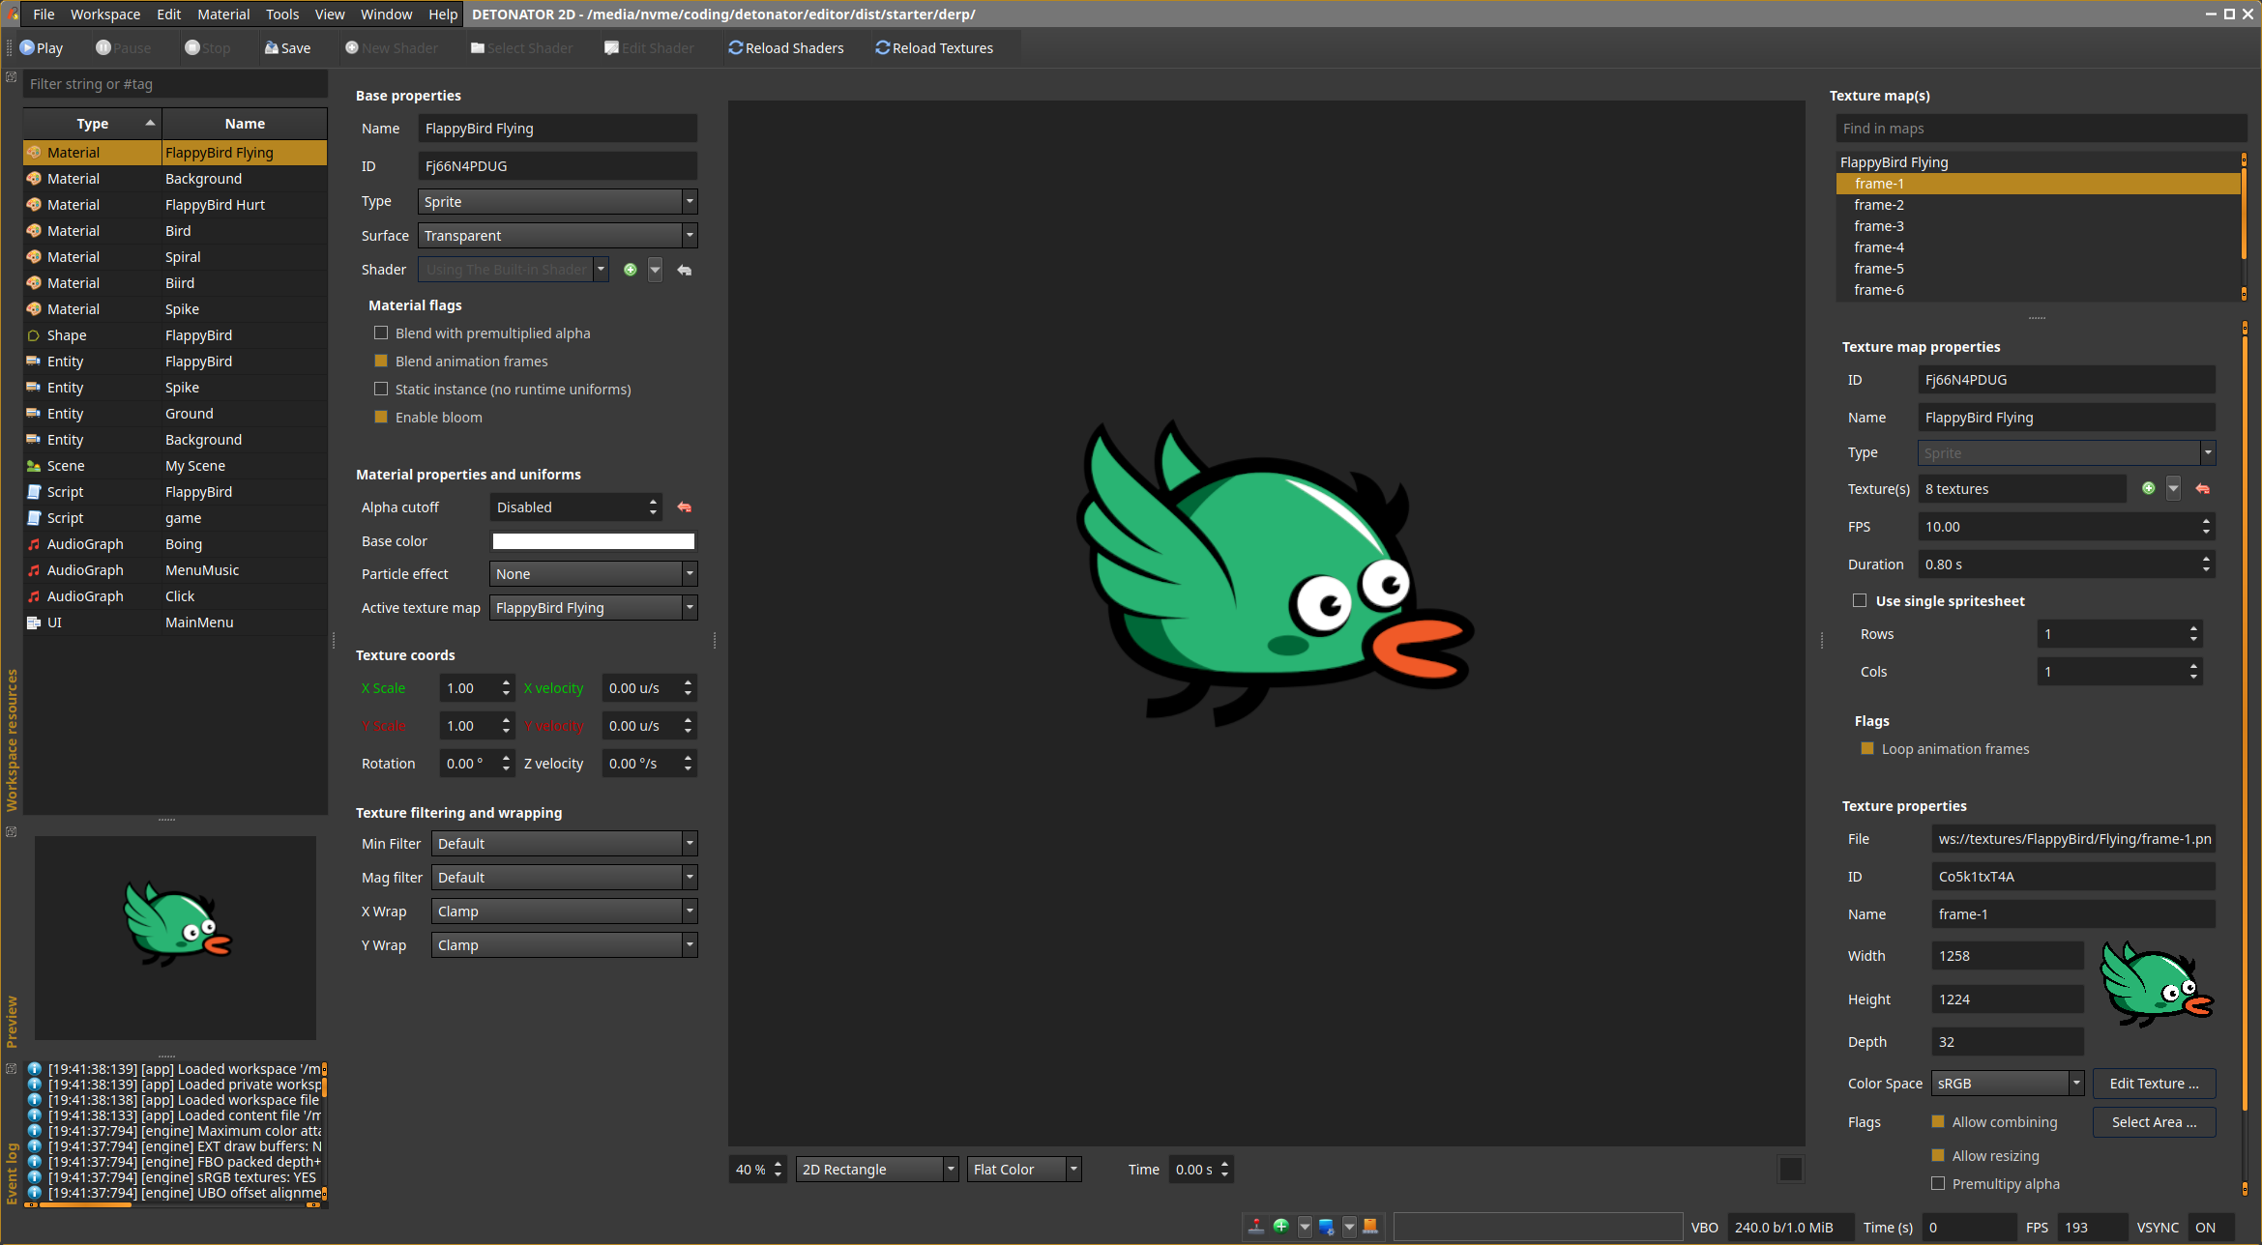Uncheck Loop animation frames
The height and width of the screenshot is (1245, 2262).
point(1867,749)
